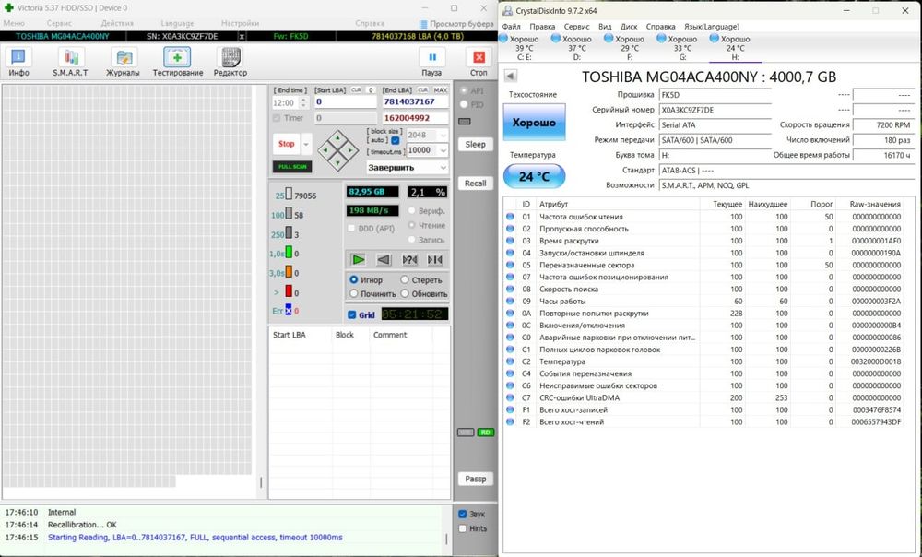This screenshot has height=557, width=922.
Task: Select the Игнор radio button
Action: (354, 279)
